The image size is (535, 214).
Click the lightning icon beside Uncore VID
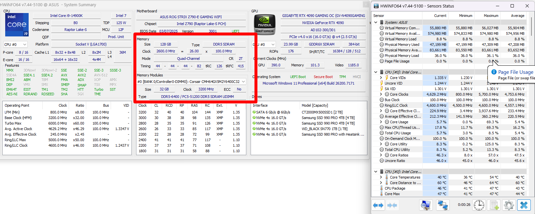pyautogui.click(x=381, y=83)
